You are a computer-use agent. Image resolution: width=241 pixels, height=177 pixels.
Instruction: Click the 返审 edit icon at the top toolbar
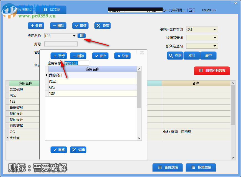[x=102, y=25]
